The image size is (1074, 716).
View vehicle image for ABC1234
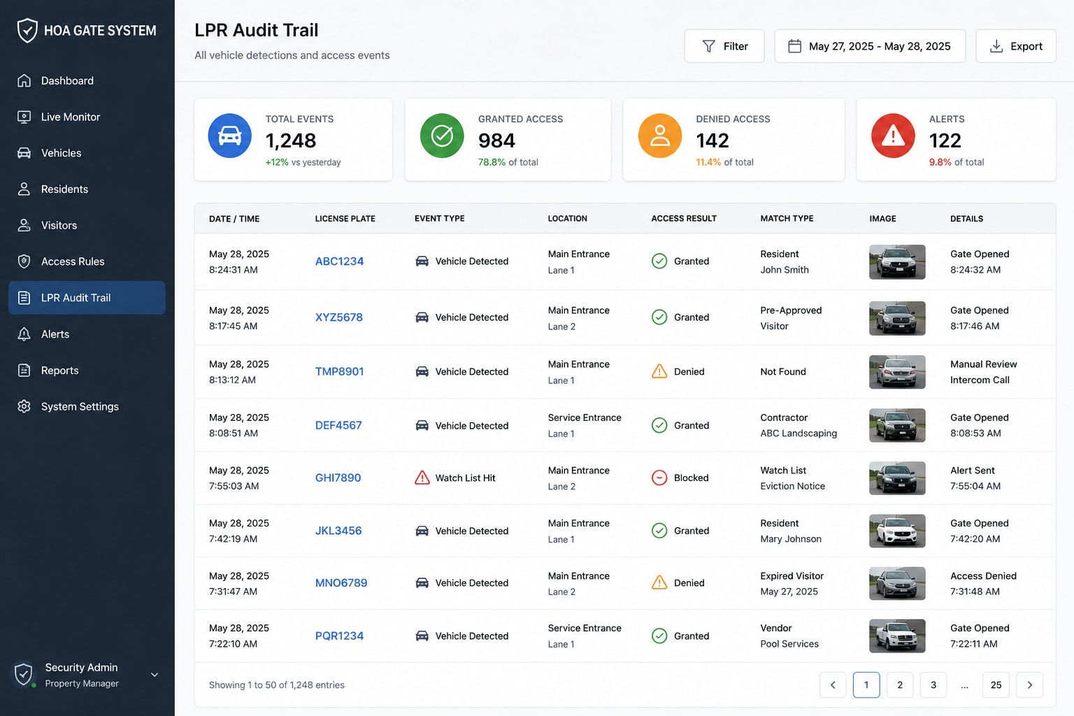pos(897,262)
